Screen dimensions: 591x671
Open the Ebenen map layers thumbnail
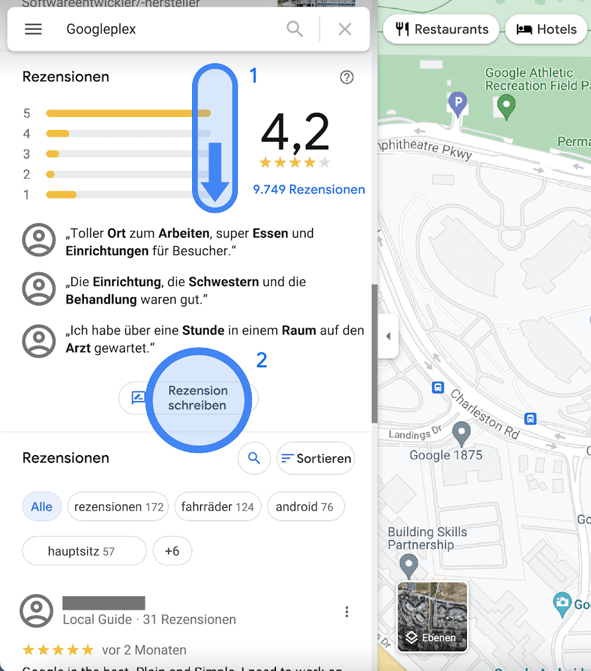433,617
